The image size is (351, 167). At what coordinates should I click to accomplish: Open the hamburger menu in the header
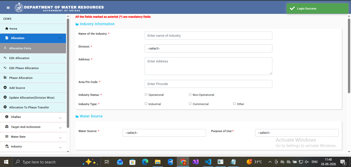(x=8, y=8)
